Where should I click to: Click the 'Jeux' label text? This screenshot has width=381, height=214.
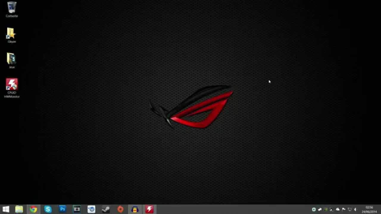(12, 67)
